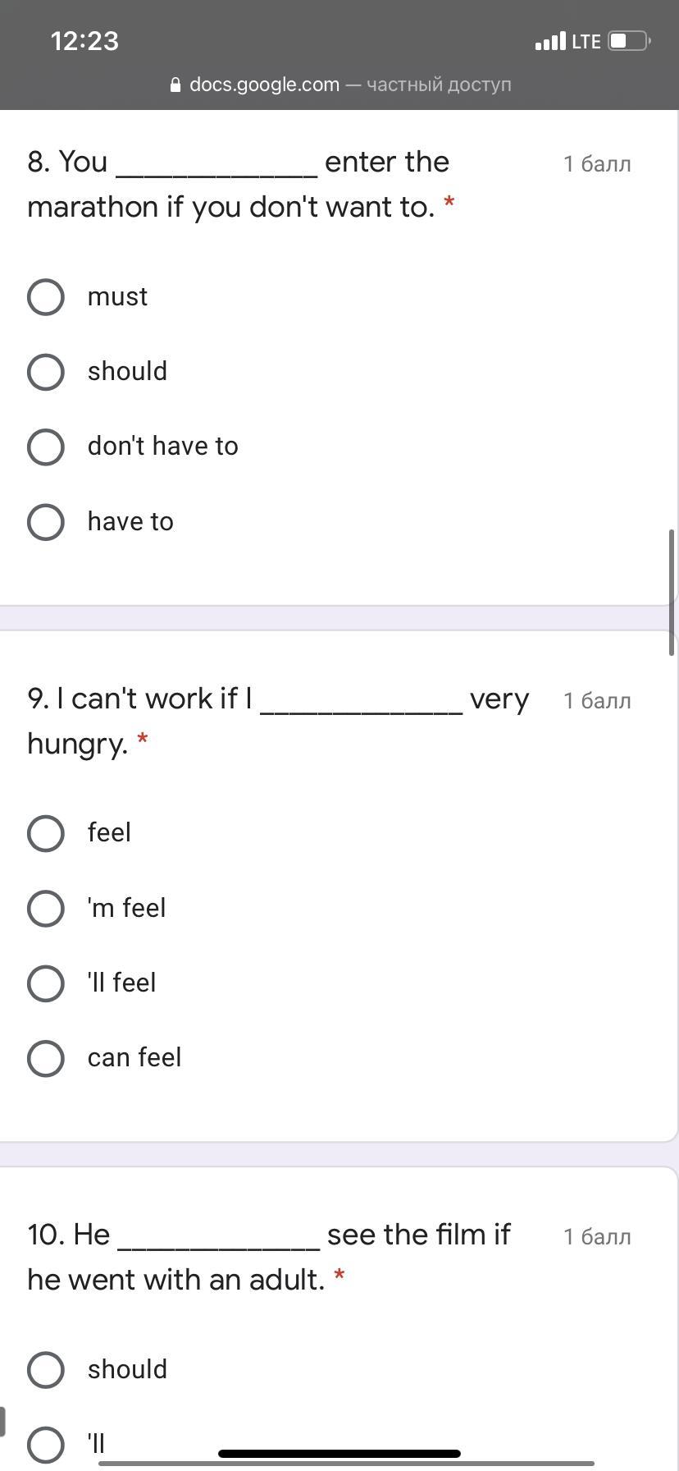Choose 'have to' radio button
Image resolution: width=679 pixels, height=1471 pixels.
[x=46, y=522]
